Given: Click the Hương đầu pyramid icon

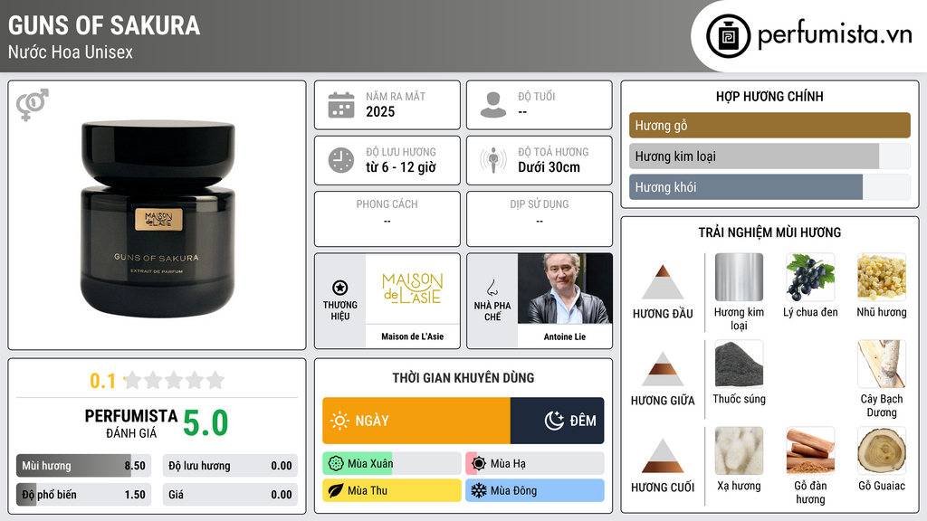Looking at the screenshot, I should click(663, 282).
